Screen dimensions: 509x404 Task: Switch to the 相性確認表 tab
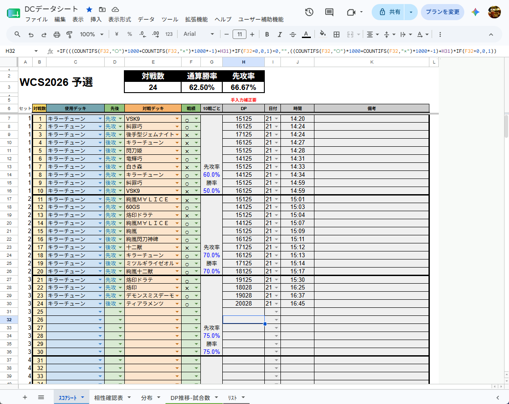point(108,398)
